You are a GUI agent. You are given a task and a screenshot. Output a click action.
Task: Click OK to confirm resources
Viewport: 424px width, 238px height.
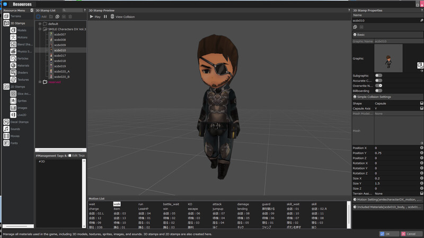pos(389,234)
